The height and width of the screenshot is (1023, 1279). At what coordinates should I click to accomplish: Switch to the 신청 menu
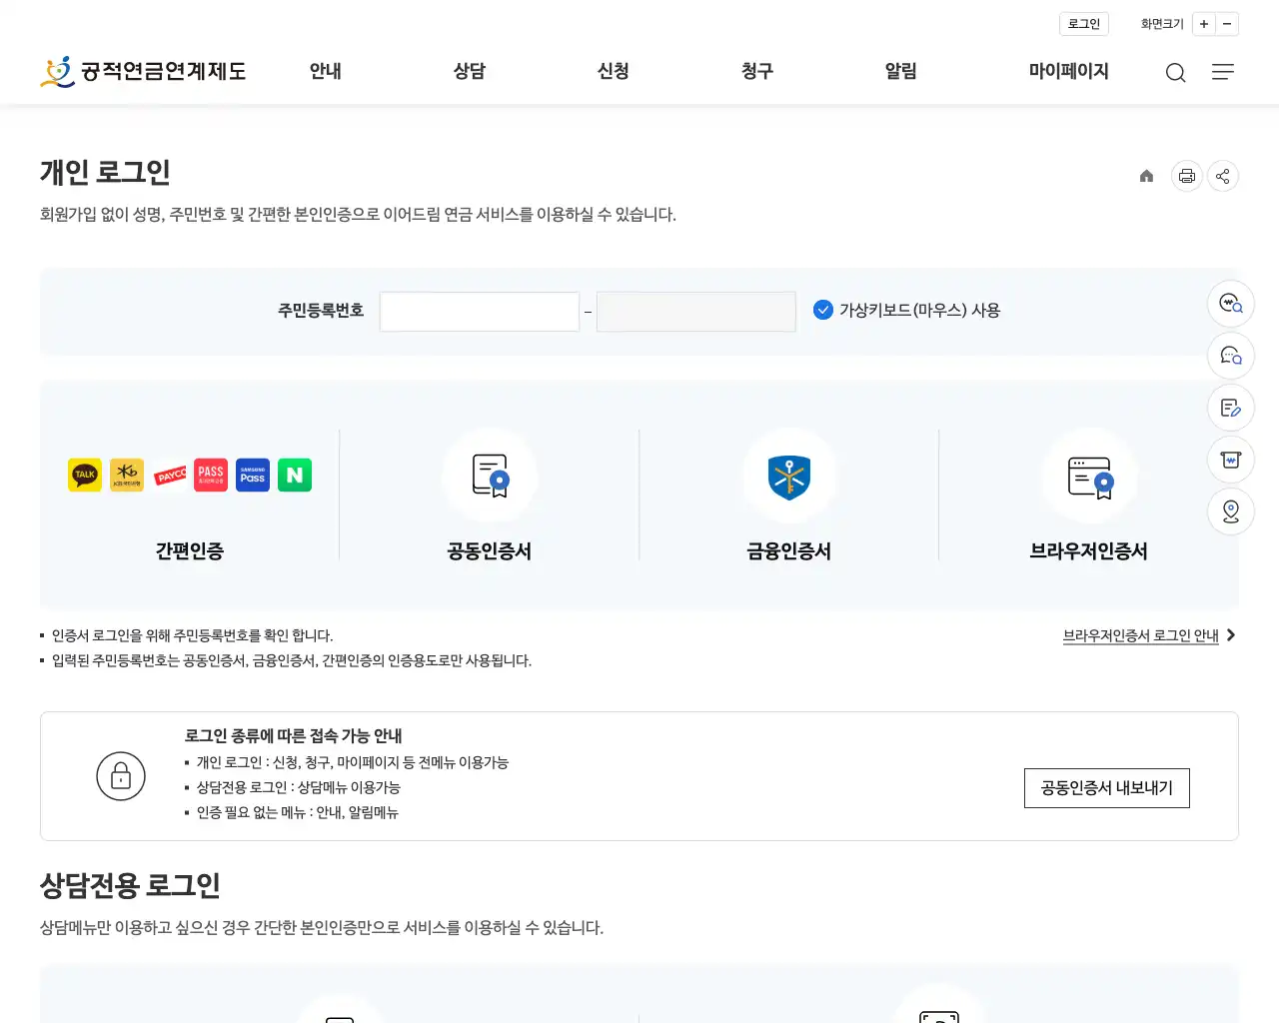612,71
